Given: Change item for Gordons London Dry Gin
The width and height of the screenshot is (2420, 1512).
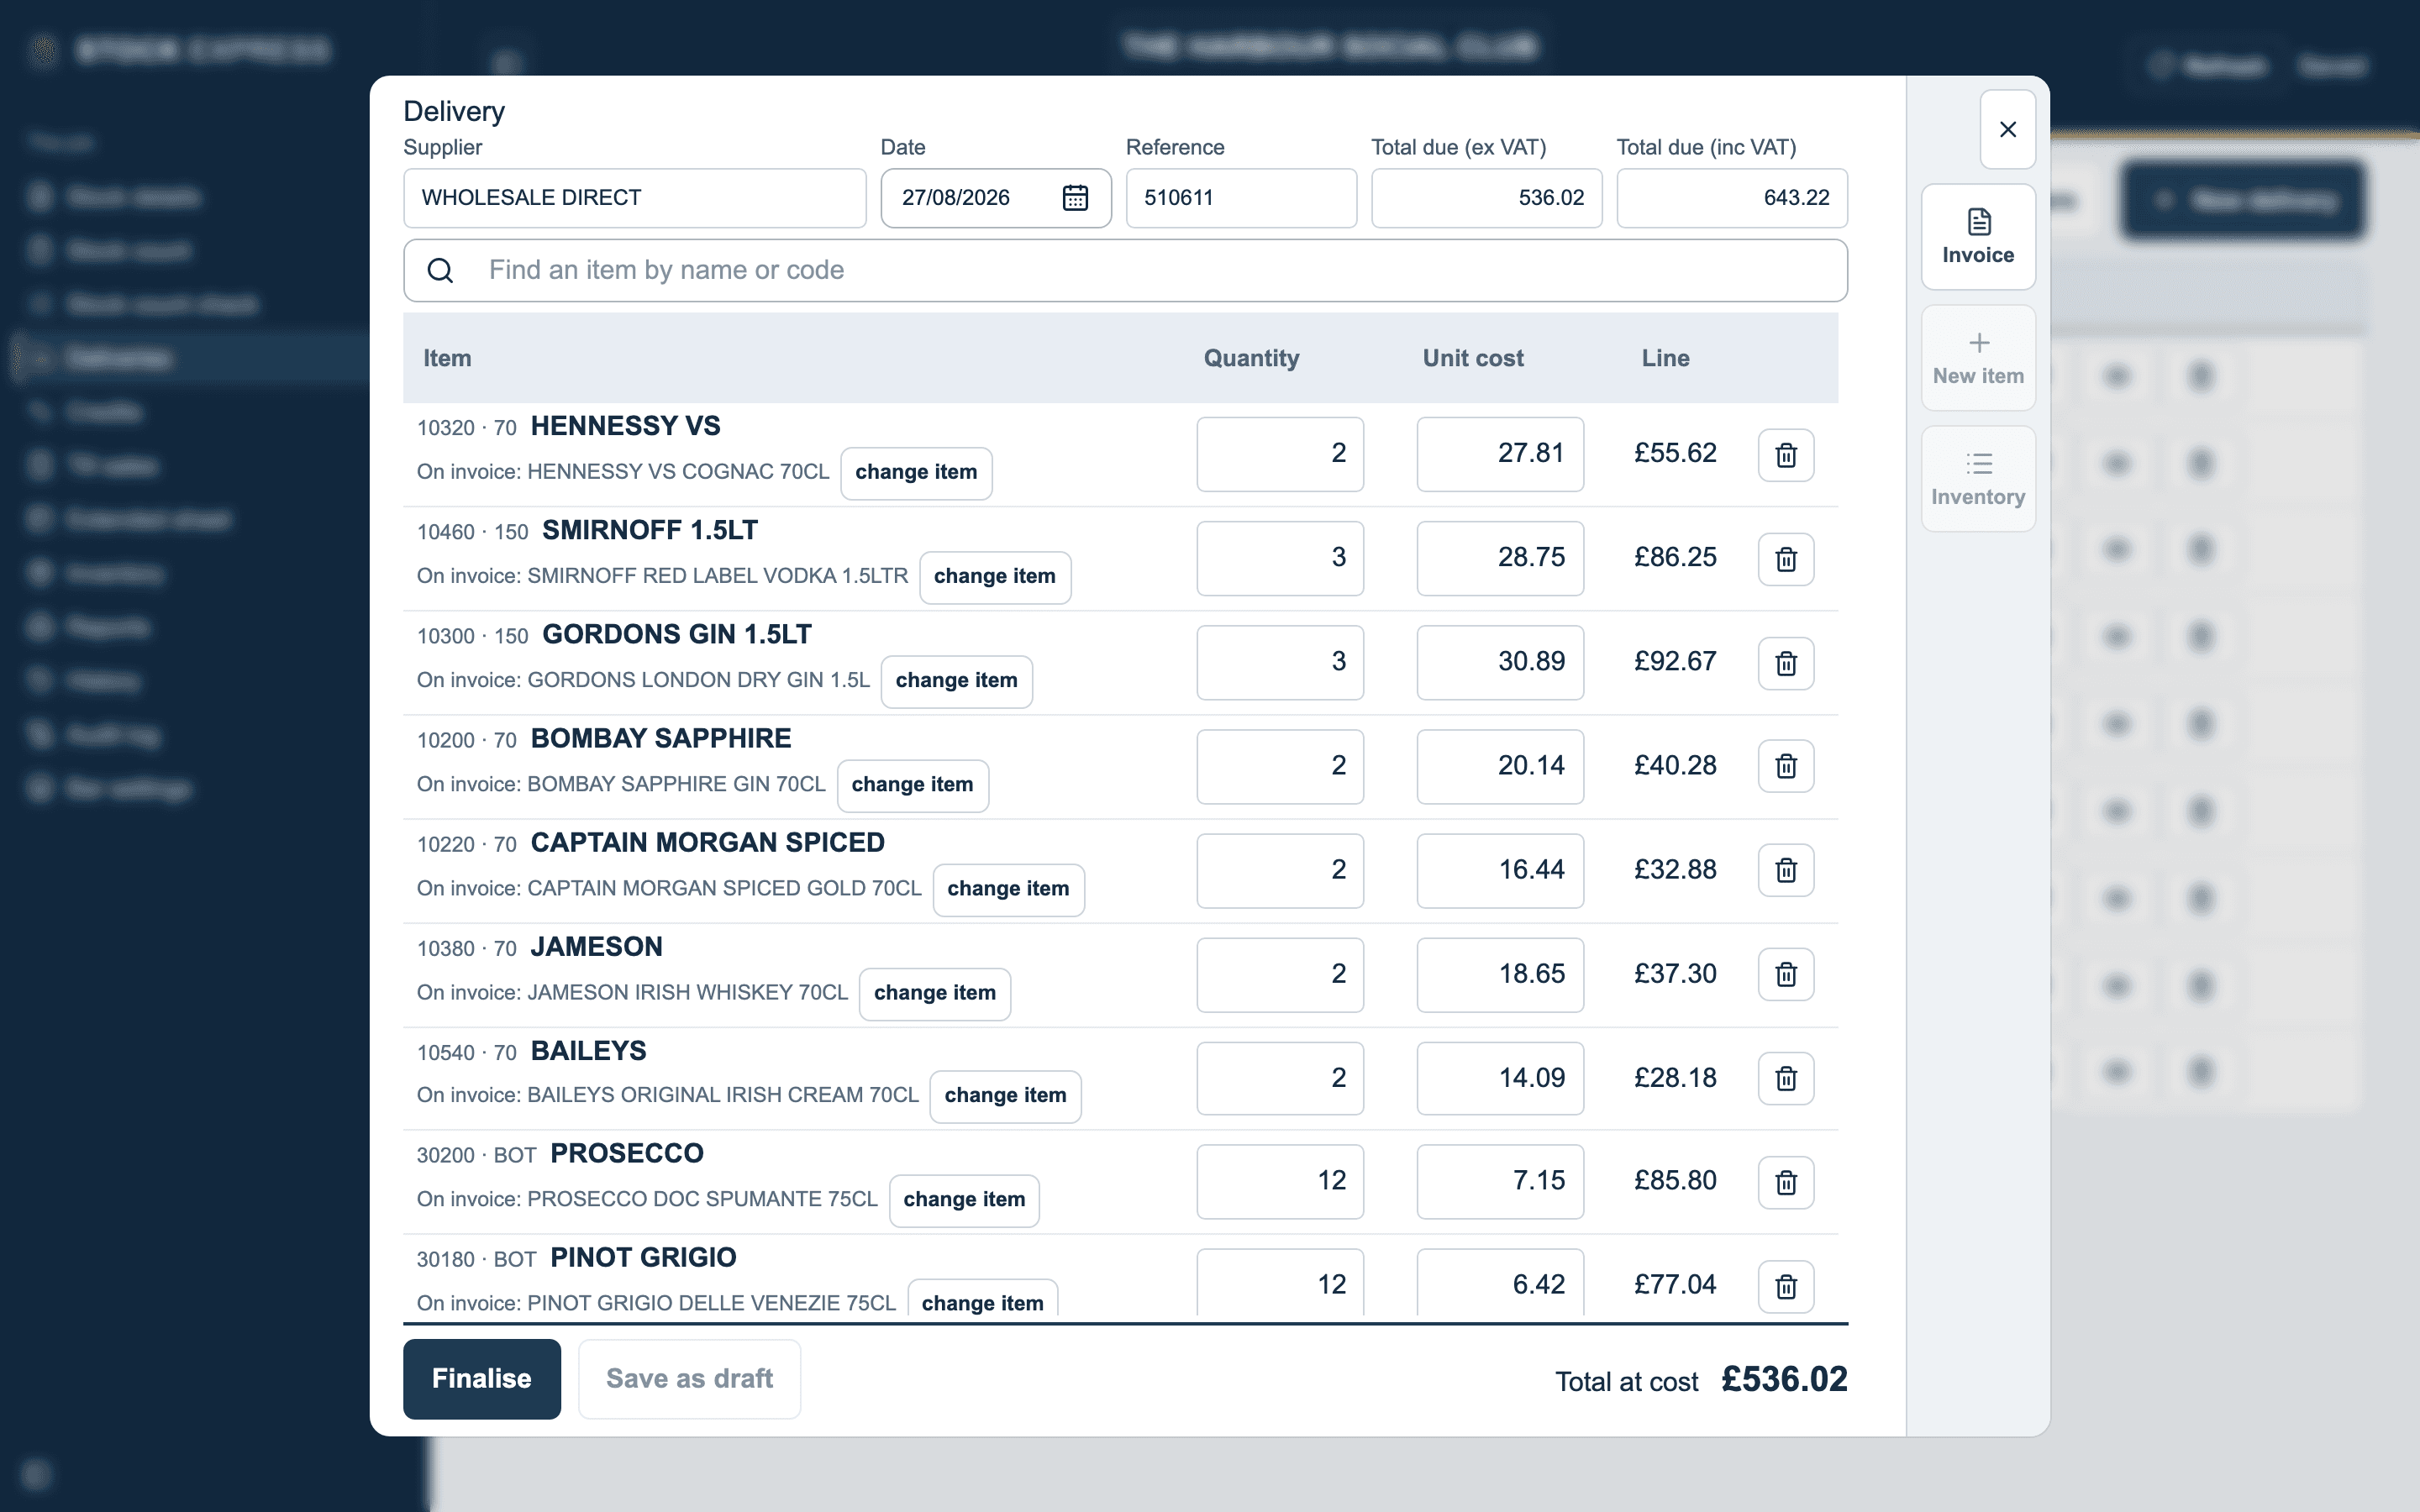Looking at the screenshot, I should (x=956, y=681).
